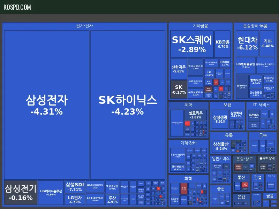Click the 신한지주 -5.65% tile
The image size is (279, 209).
click(x=179, y=69)
